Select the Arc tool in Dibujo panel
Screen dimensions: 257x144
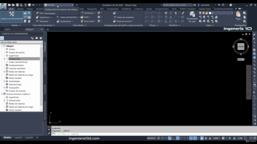(152, 13)
